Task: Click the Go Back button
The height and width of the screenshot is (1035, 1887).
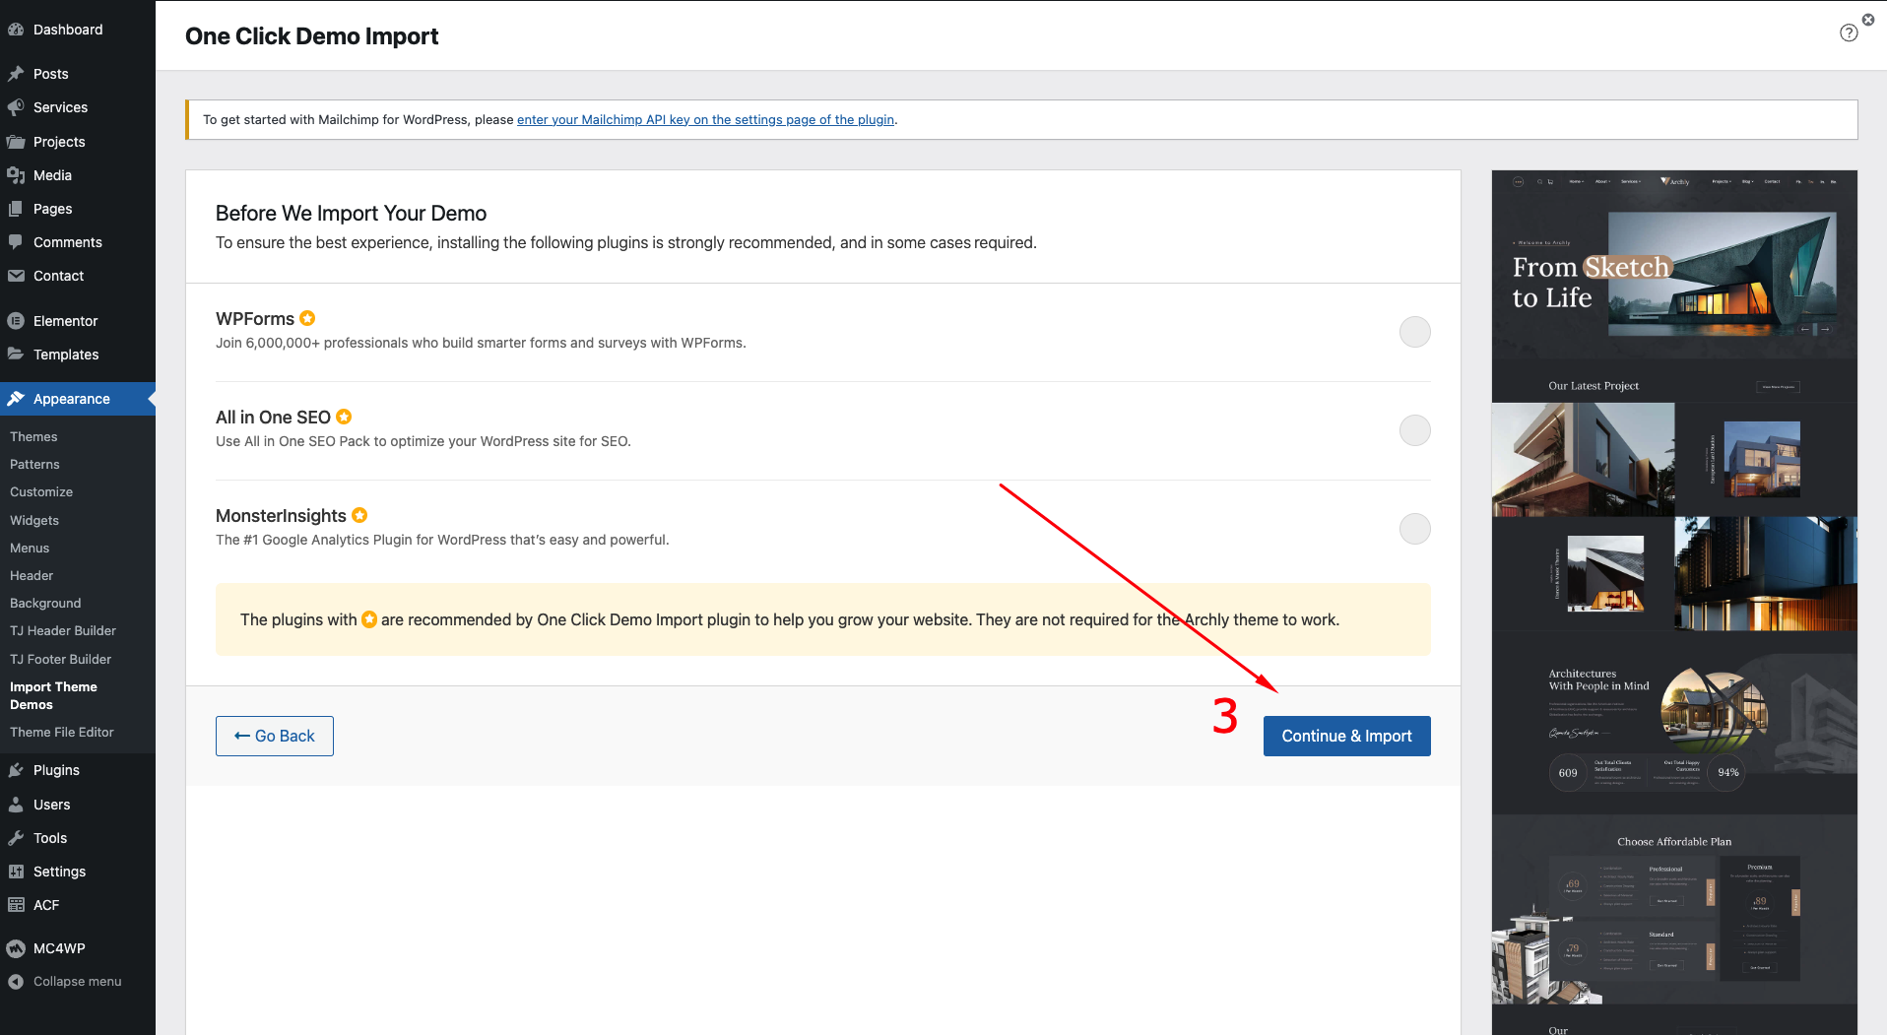Action: point(275,736)
